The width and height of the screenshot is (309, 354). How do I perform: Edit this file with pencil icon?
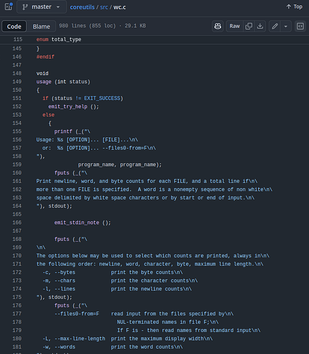click(275, 26)
